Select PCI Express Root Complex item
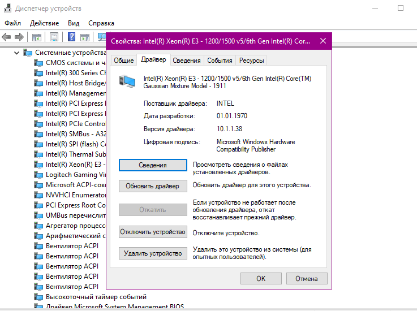Image resolution: width=417 pixels, height=311 pixels. pos(75,205)
